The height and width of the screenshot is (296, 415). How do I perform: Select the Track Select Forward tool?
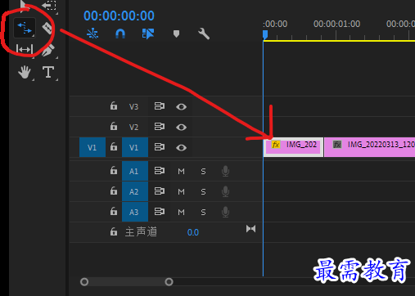(x=49, y=5)
